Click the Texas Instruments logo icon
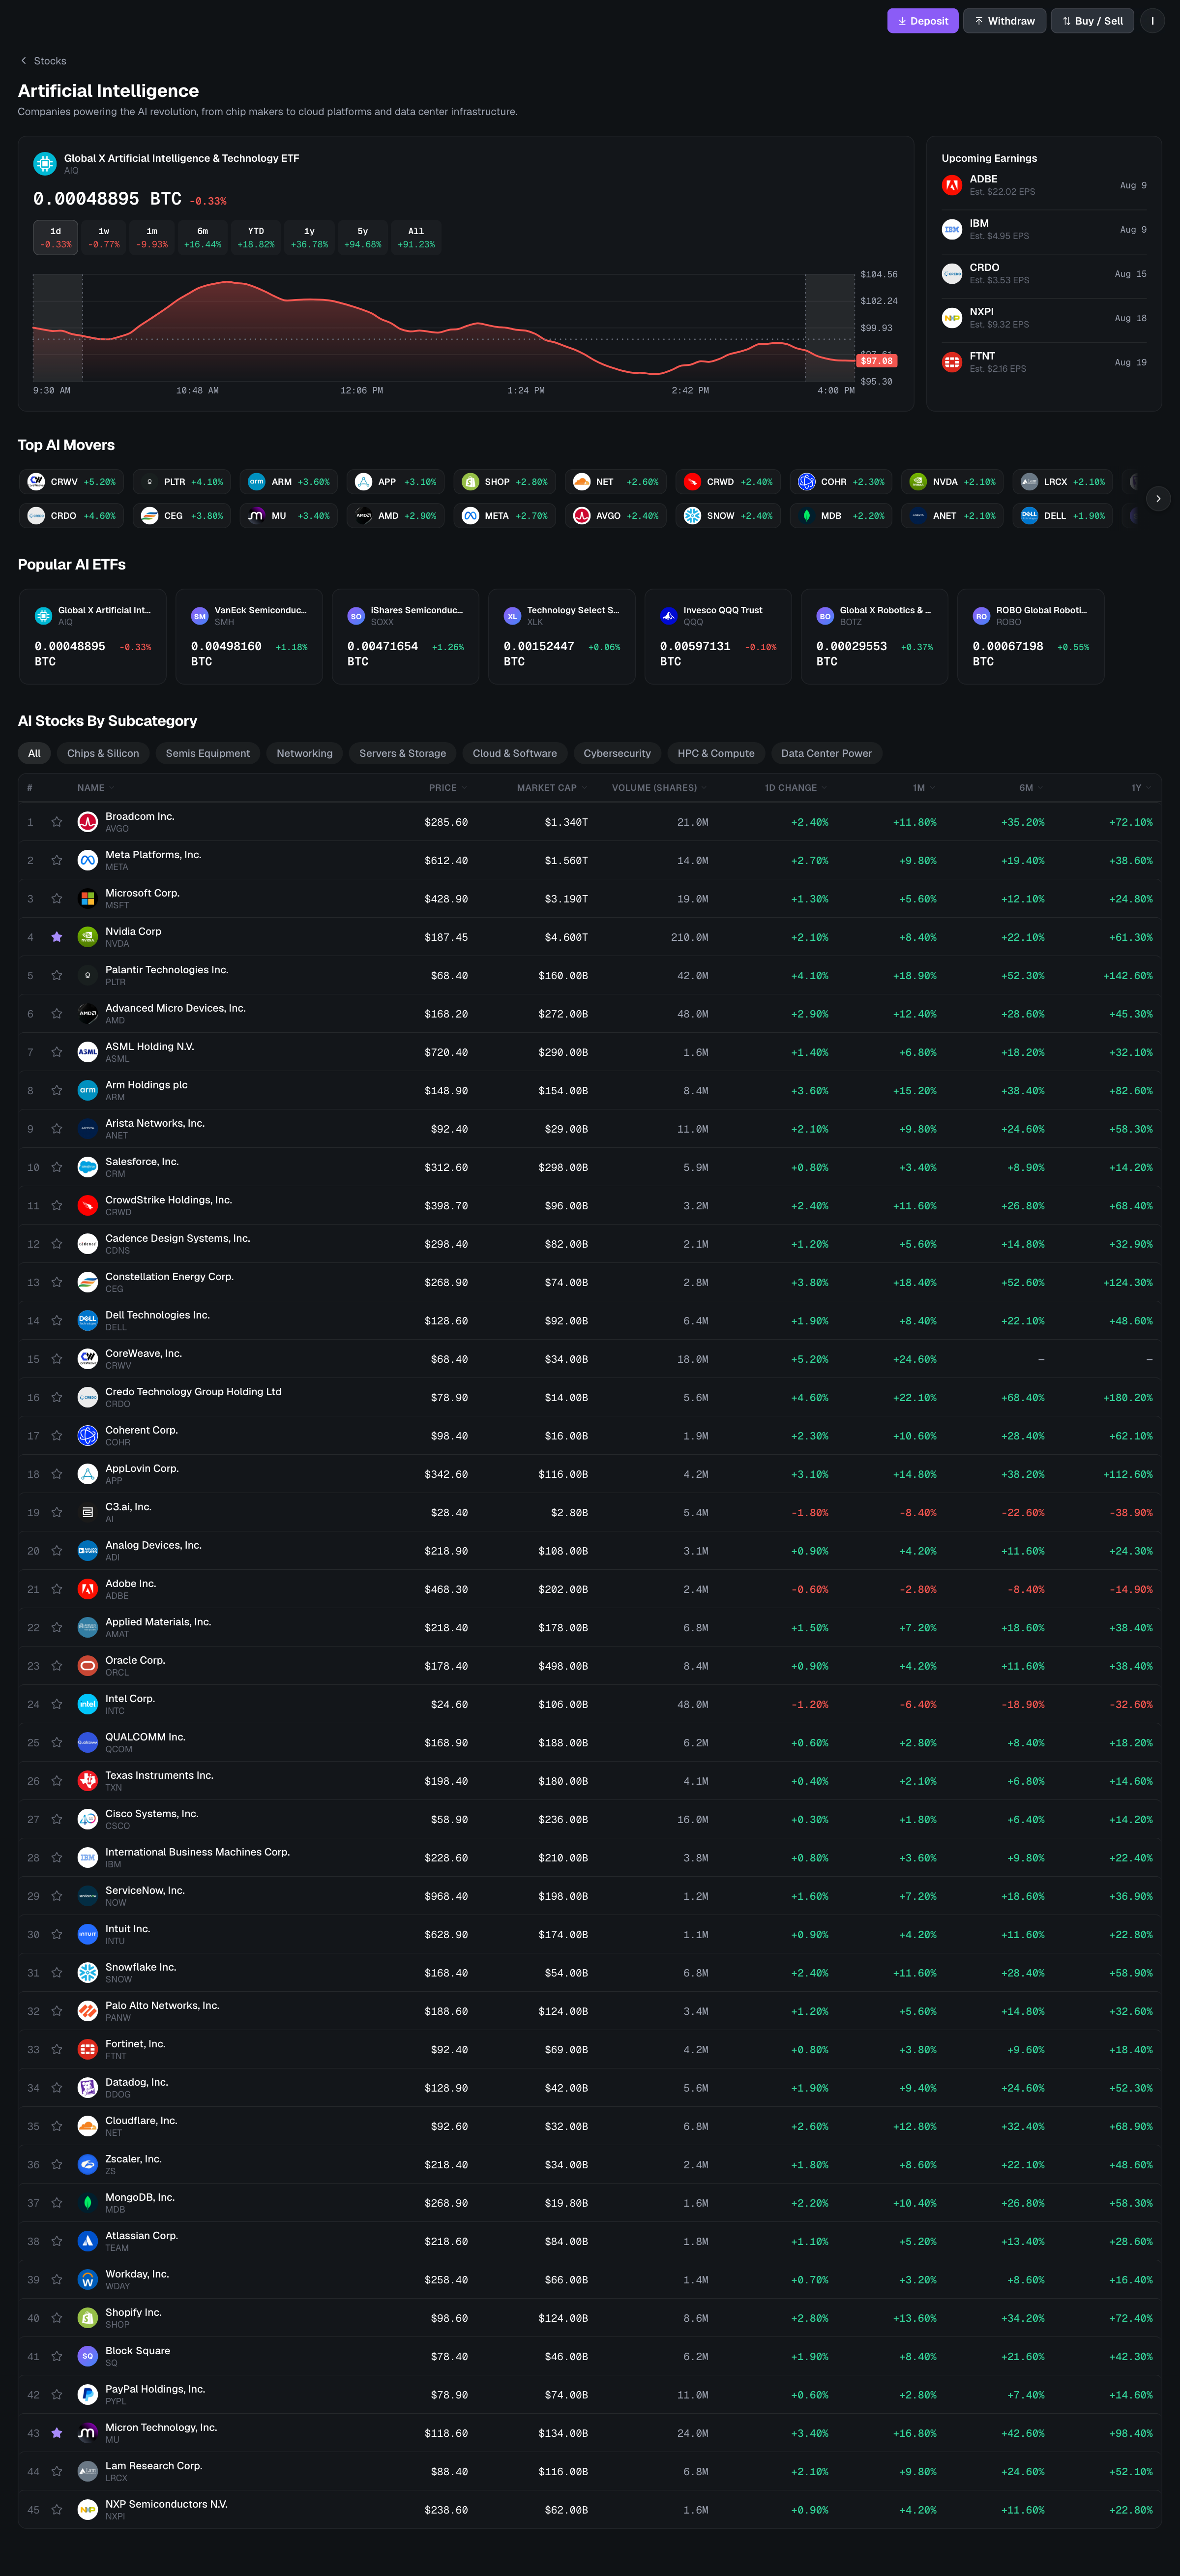The image size is (1180, 2576). tap(87, 1781)
